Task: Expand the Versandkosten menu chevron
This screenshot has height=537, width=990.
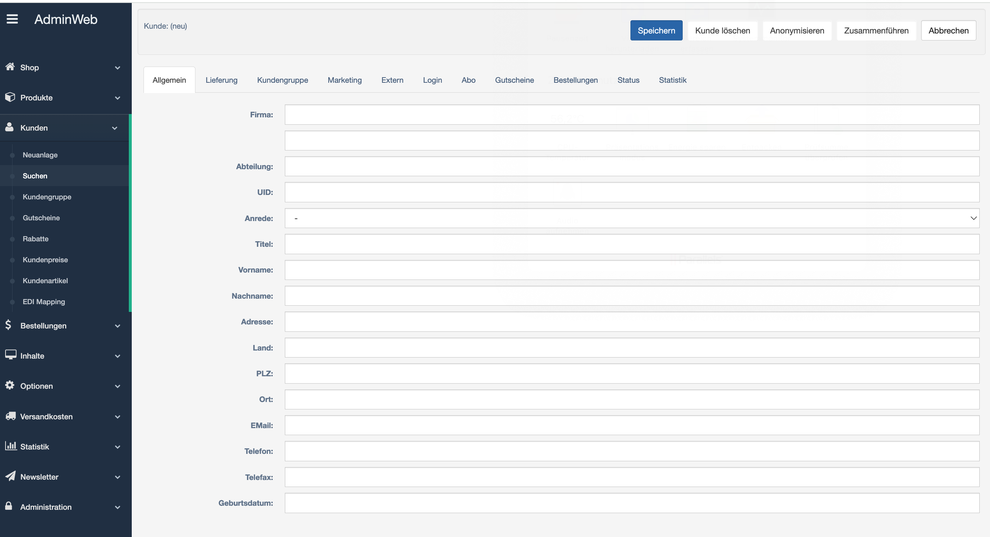Action: point(118,417)
